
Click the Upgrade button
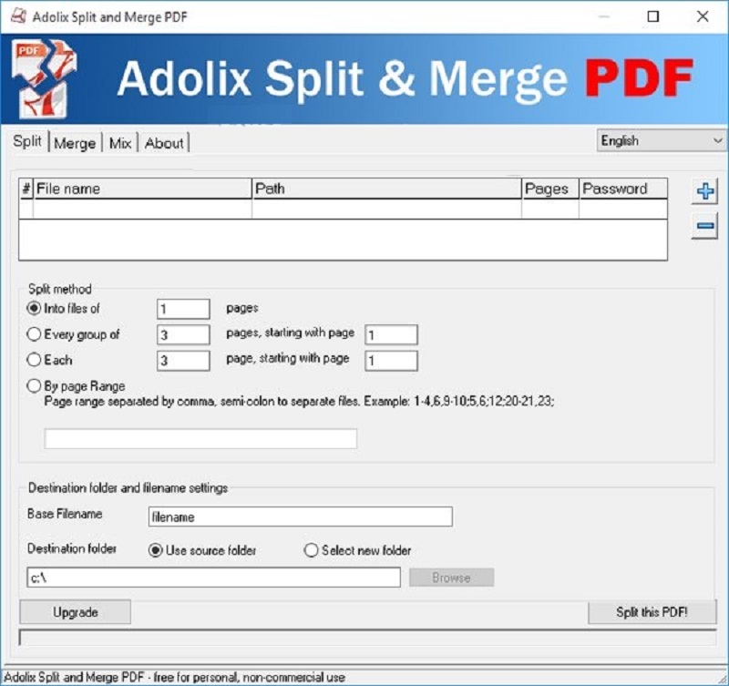pos(76,612)
